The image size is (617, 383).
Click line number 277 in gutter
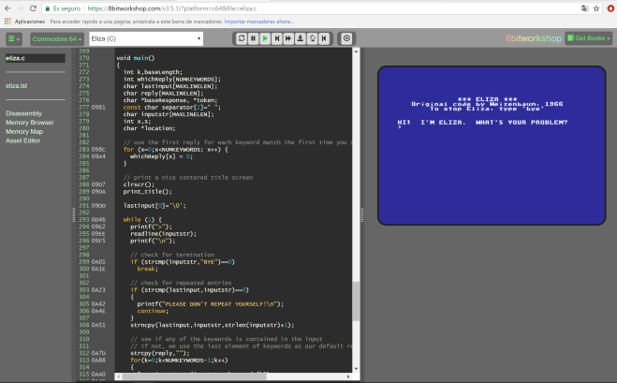pyautogui.click(x=84, y=107)
